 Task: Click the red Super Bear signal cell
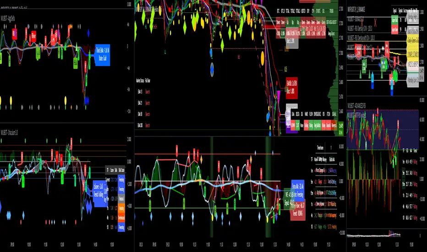point(394,29)
